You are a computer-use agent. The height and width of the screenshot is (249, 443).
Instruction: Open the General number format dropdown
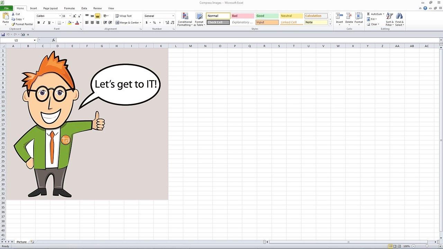coord(173,16)
